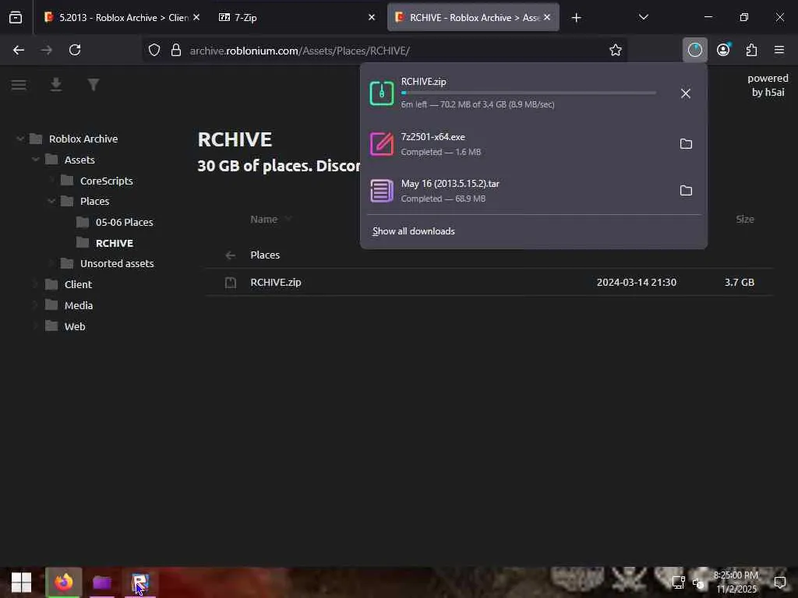Open a new browser tab
Viewport: 798px width, 598px height.
[x=576, y=18]
